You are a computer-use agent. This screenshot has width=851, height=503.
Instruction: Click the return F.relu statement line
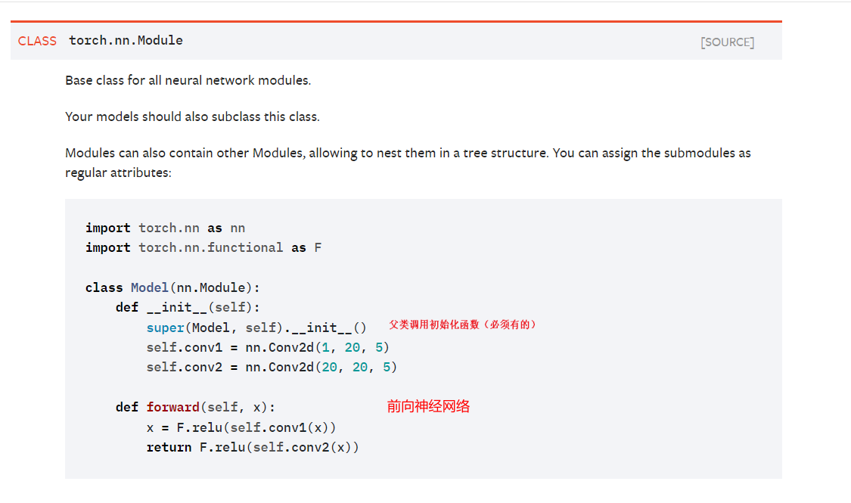(x=253, y=447)
